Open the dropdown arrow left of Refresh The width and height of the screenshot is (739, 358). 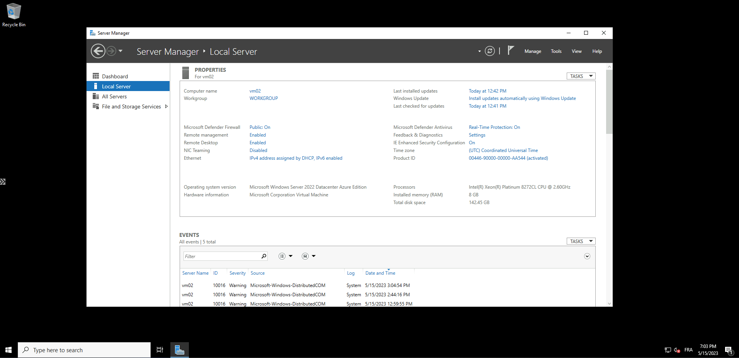tap(479, 51)
